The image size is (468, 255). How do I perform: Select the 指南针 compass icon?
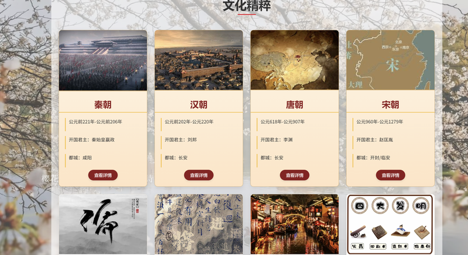point(422,232)
